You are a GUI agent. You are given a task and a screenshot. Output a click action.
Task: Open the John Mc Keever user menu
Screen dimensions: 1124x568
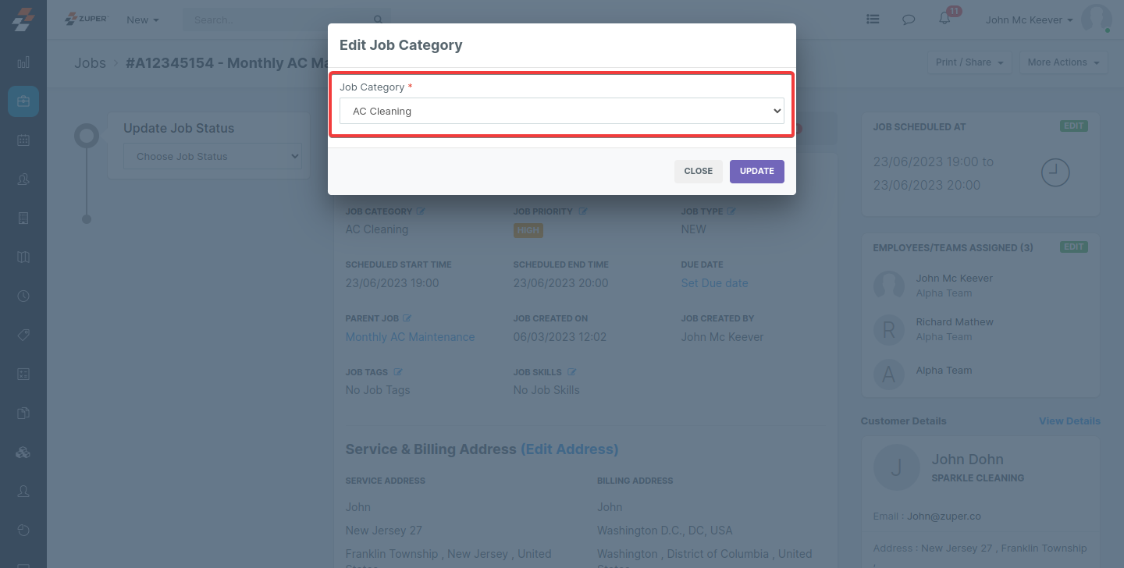point(1029,20)
